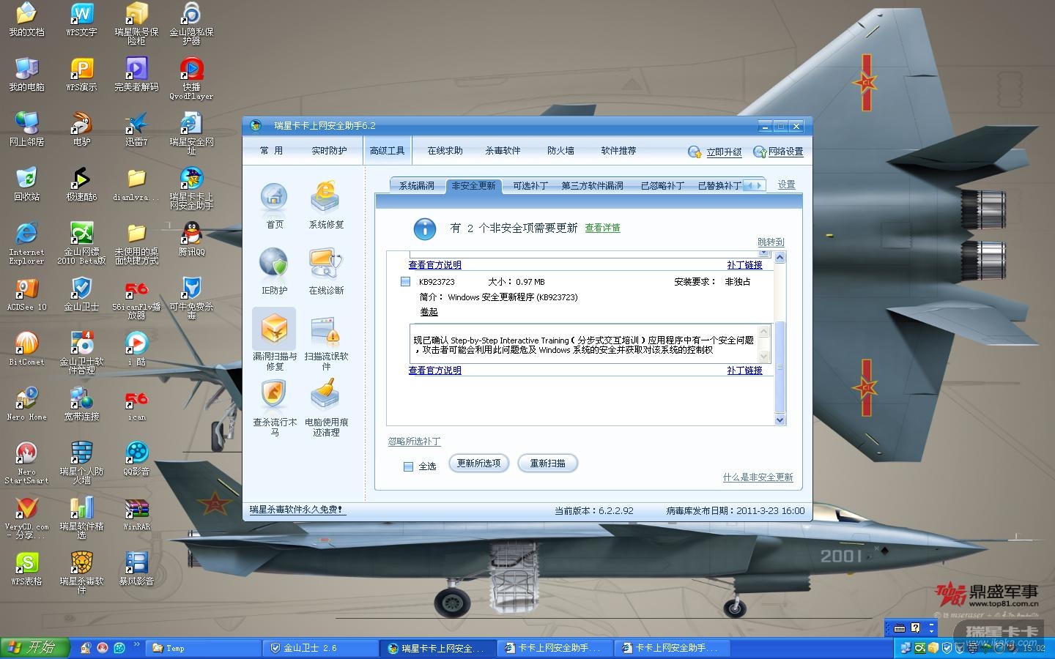Launch 快播 QvodPlayer from the desktop
Viewport: 1055px width, 659px height.
point(191,79)
